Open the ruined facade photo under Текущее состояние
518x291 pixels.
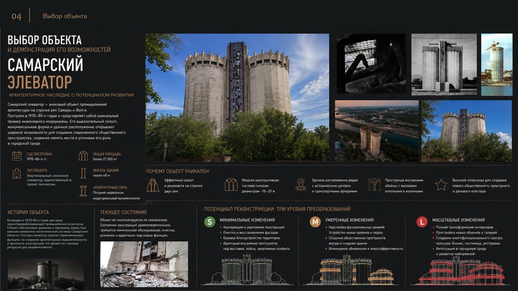tap(144, 265)
